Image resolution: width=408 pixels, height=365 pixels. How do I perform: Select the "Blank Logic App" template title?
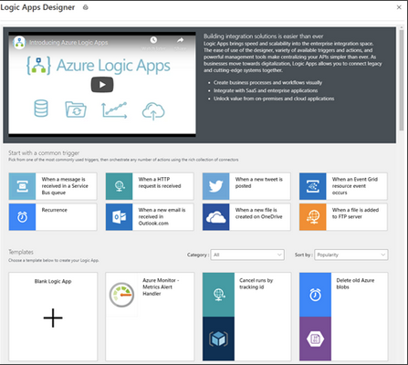(53, 281)
